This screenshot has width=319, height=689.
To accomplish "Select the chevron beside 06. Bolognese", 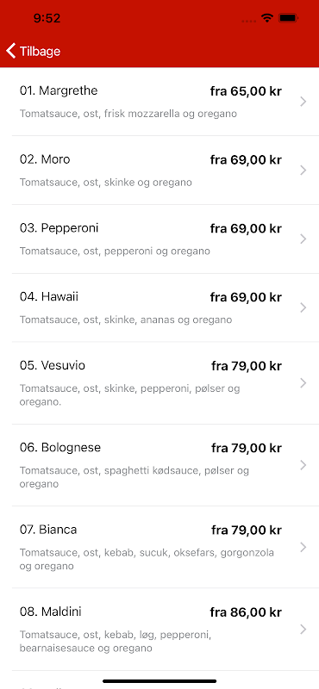I will 303,465.
